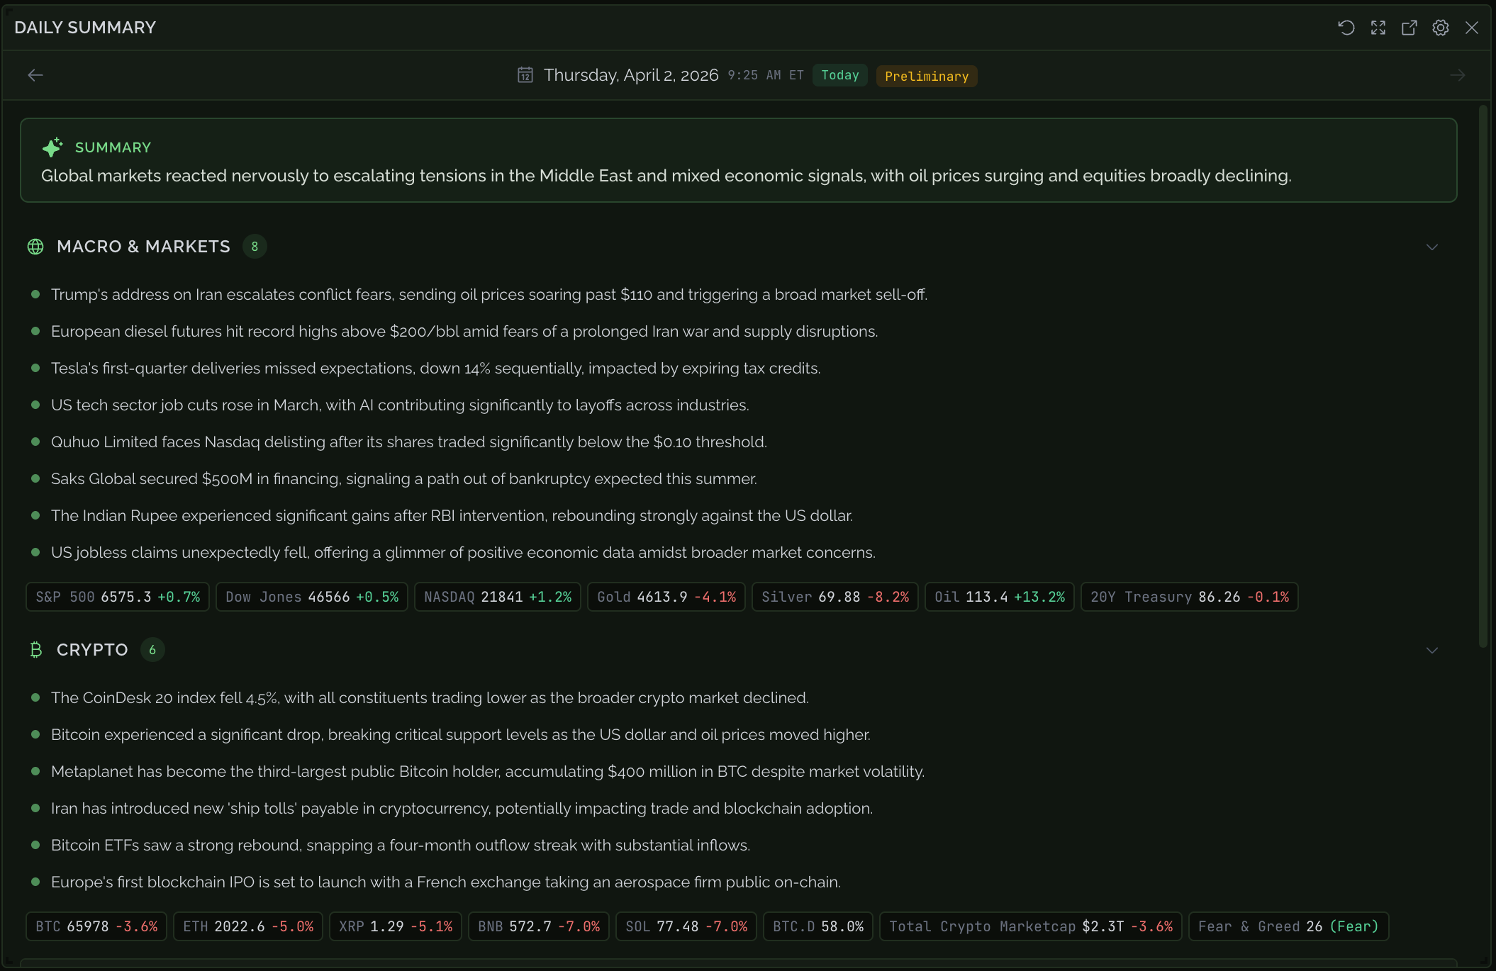Image resolution: width=1496 pixels, height=971 pixels.
Task: Collapse the MACRO & MARKETS section chevron
Action: click(x=1432, y=247)
